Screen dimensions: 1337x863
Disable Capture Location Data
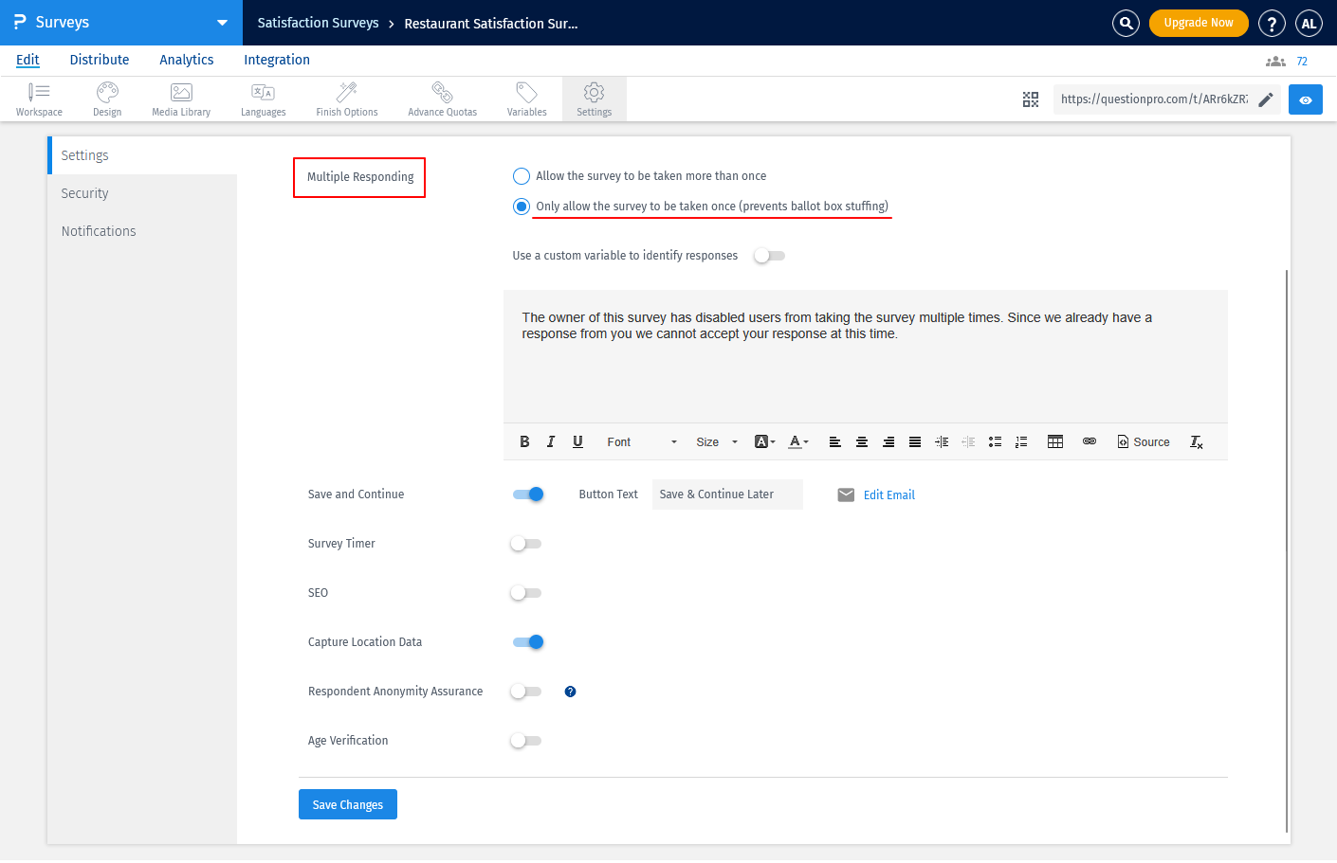(x=528, y=641)
